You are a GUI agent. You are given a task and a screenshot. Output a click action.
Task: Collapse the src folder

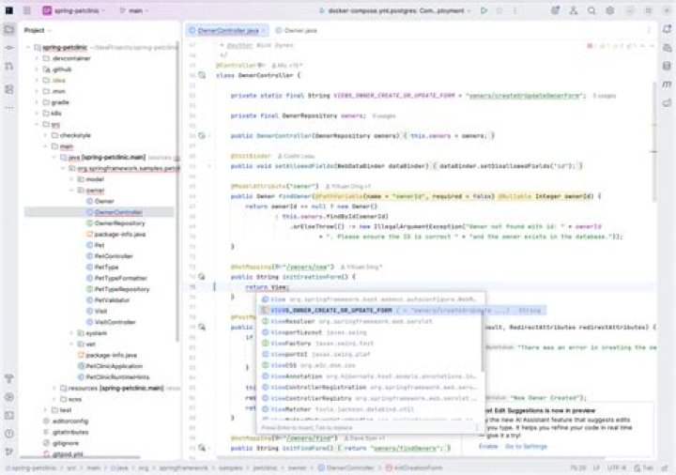[x=37, y=124]
